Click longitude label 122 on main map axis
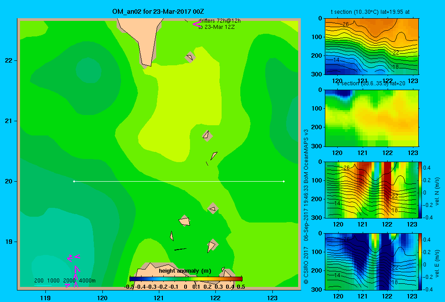 tap(215, 298)
